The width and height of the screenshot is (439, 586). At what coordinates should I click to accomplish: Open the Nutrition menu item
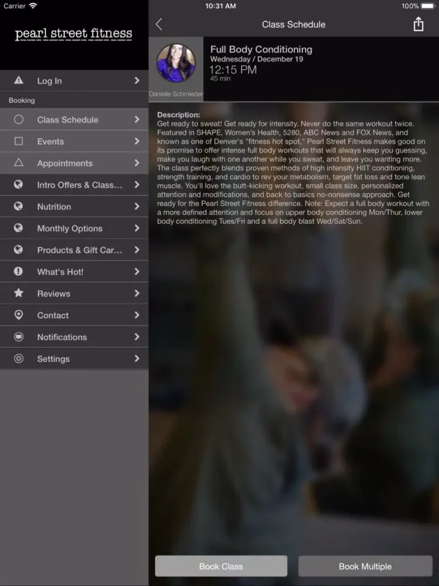(74, 206)
